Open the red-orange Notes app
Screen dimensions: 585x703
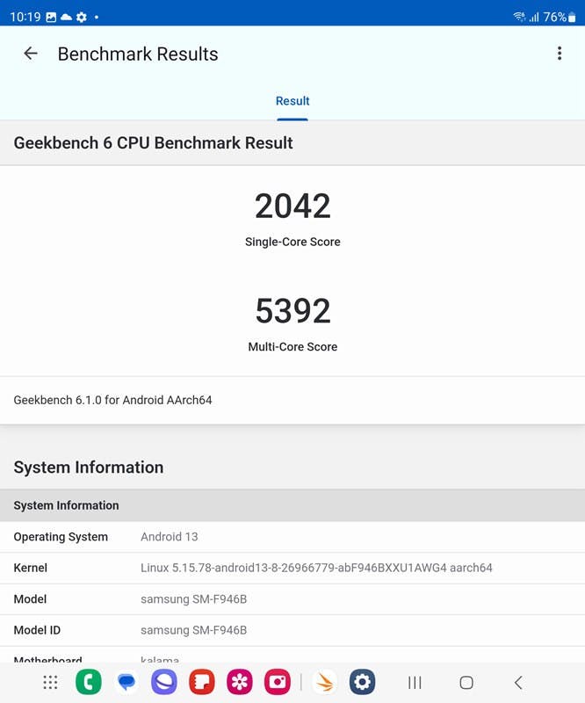[x=202, y=682]
